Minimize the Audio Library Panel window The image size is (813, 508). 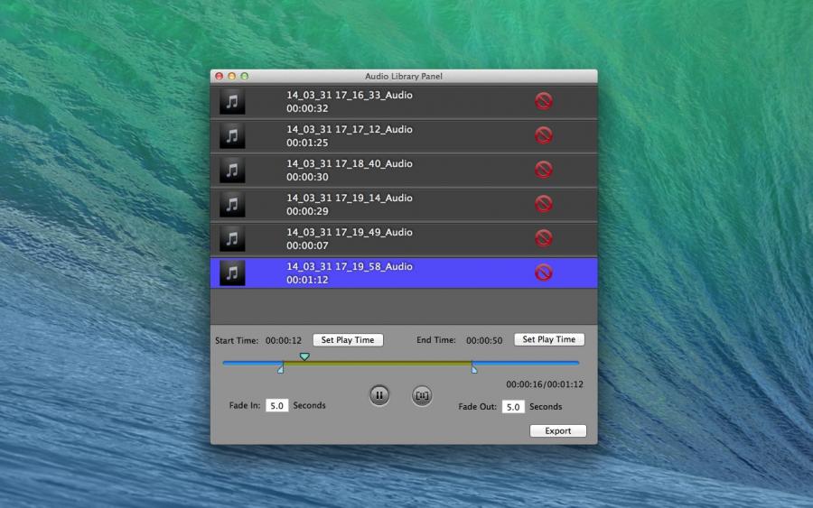(232, 76)
